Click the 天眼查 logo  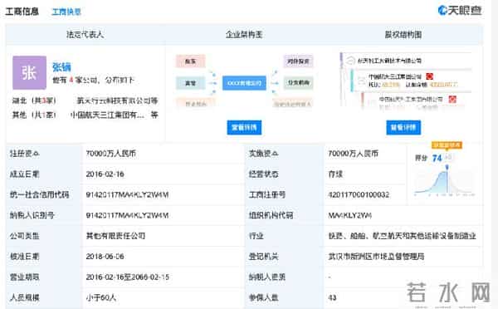460,11
